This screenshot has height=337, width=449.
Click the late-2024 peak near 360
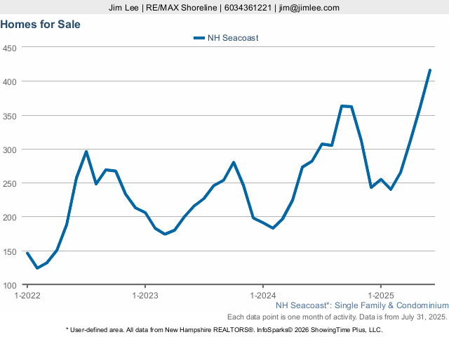342,106
